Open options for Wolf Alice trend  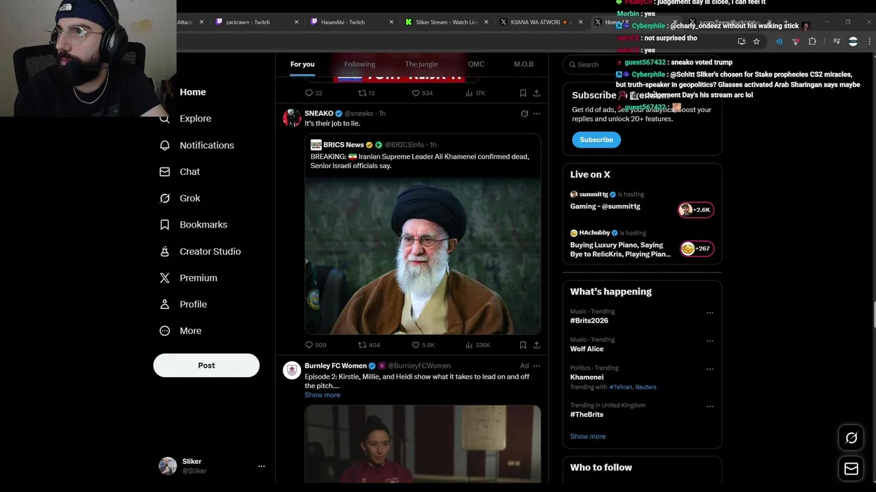[710, 341]
